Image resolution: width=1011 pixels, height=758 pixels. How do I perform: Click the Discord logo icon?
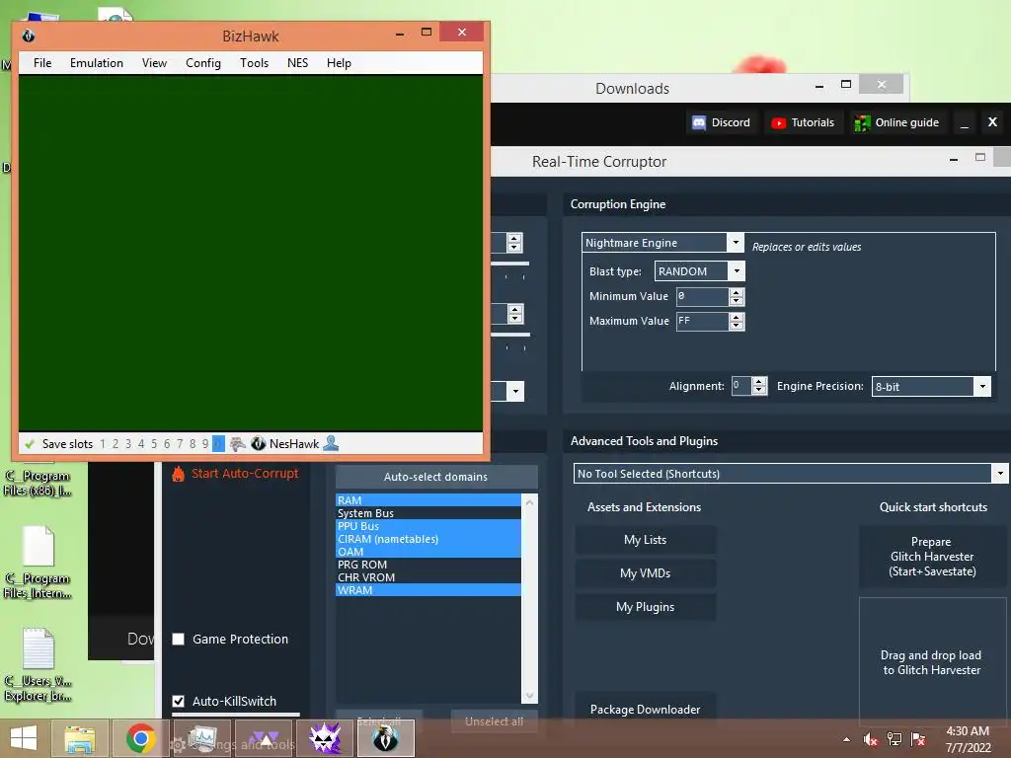pyautogui.click(x=699, y=122)
